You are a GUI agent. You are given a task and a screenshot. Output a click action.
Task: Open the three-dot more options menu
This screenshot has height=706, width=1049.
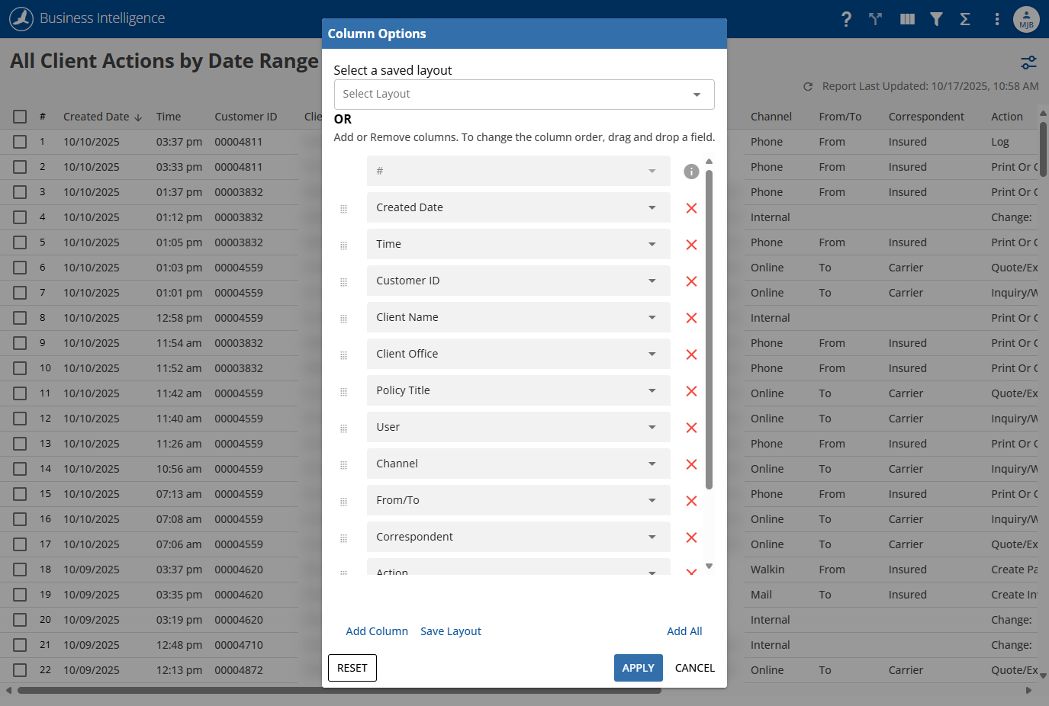click(x=996, y=19)
